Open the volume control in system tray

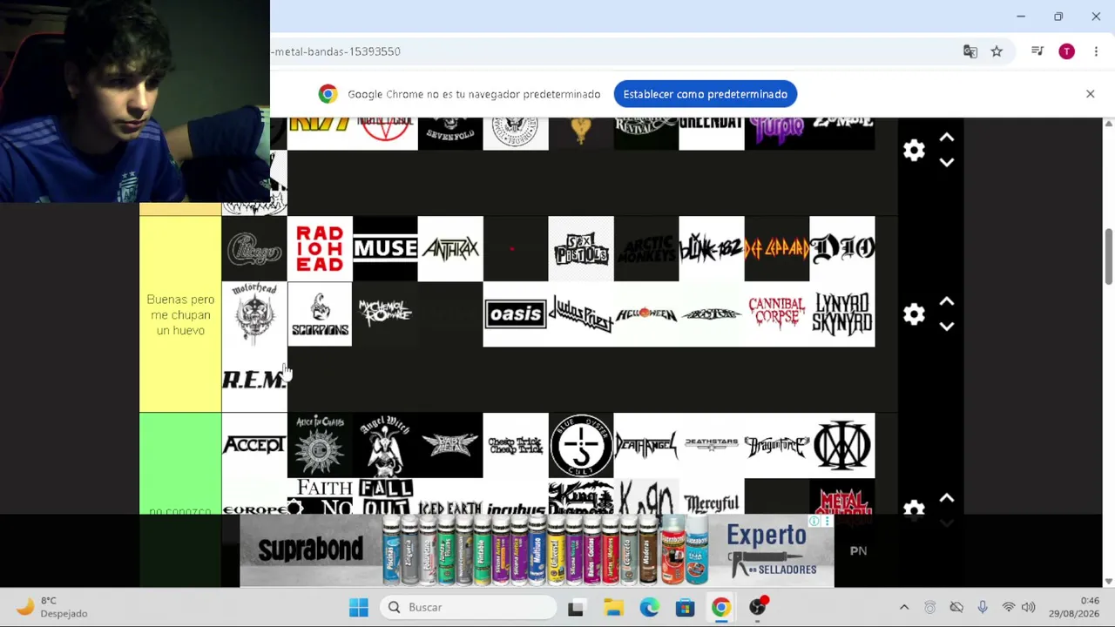pyautogui.click(x=1028, y=607)
